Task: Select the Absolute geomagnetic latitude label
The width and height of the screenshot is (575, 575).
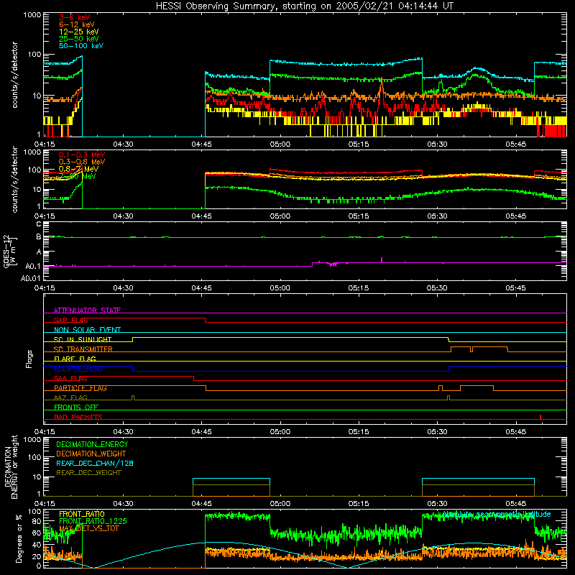Action: (x=497, y=514)
